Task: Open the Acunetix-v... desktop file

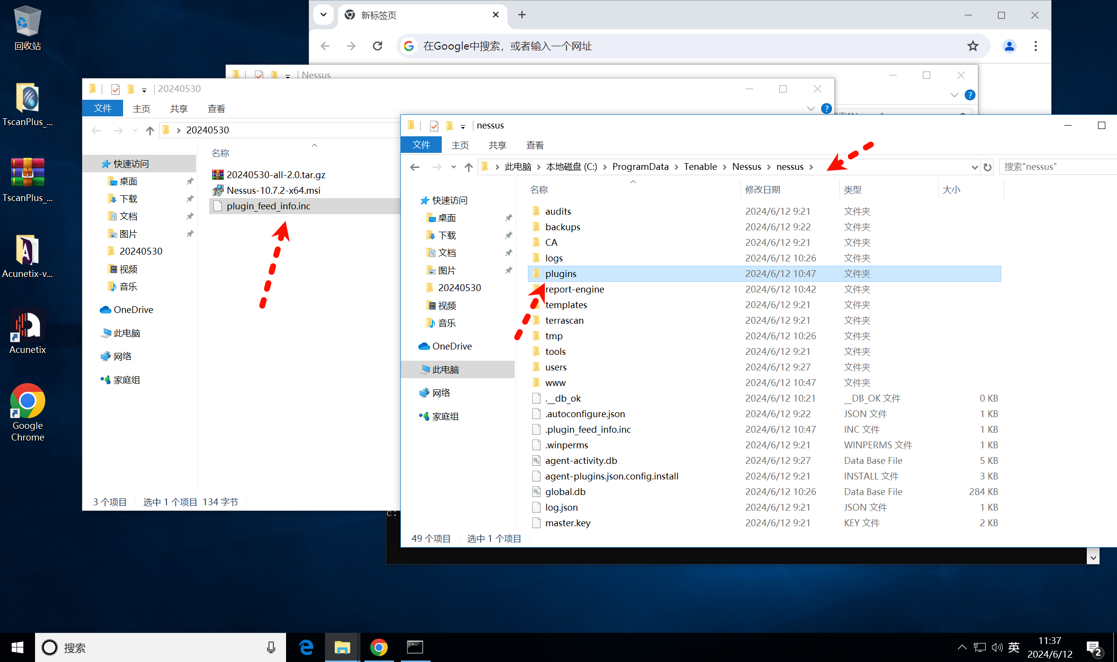Action: 27,257
